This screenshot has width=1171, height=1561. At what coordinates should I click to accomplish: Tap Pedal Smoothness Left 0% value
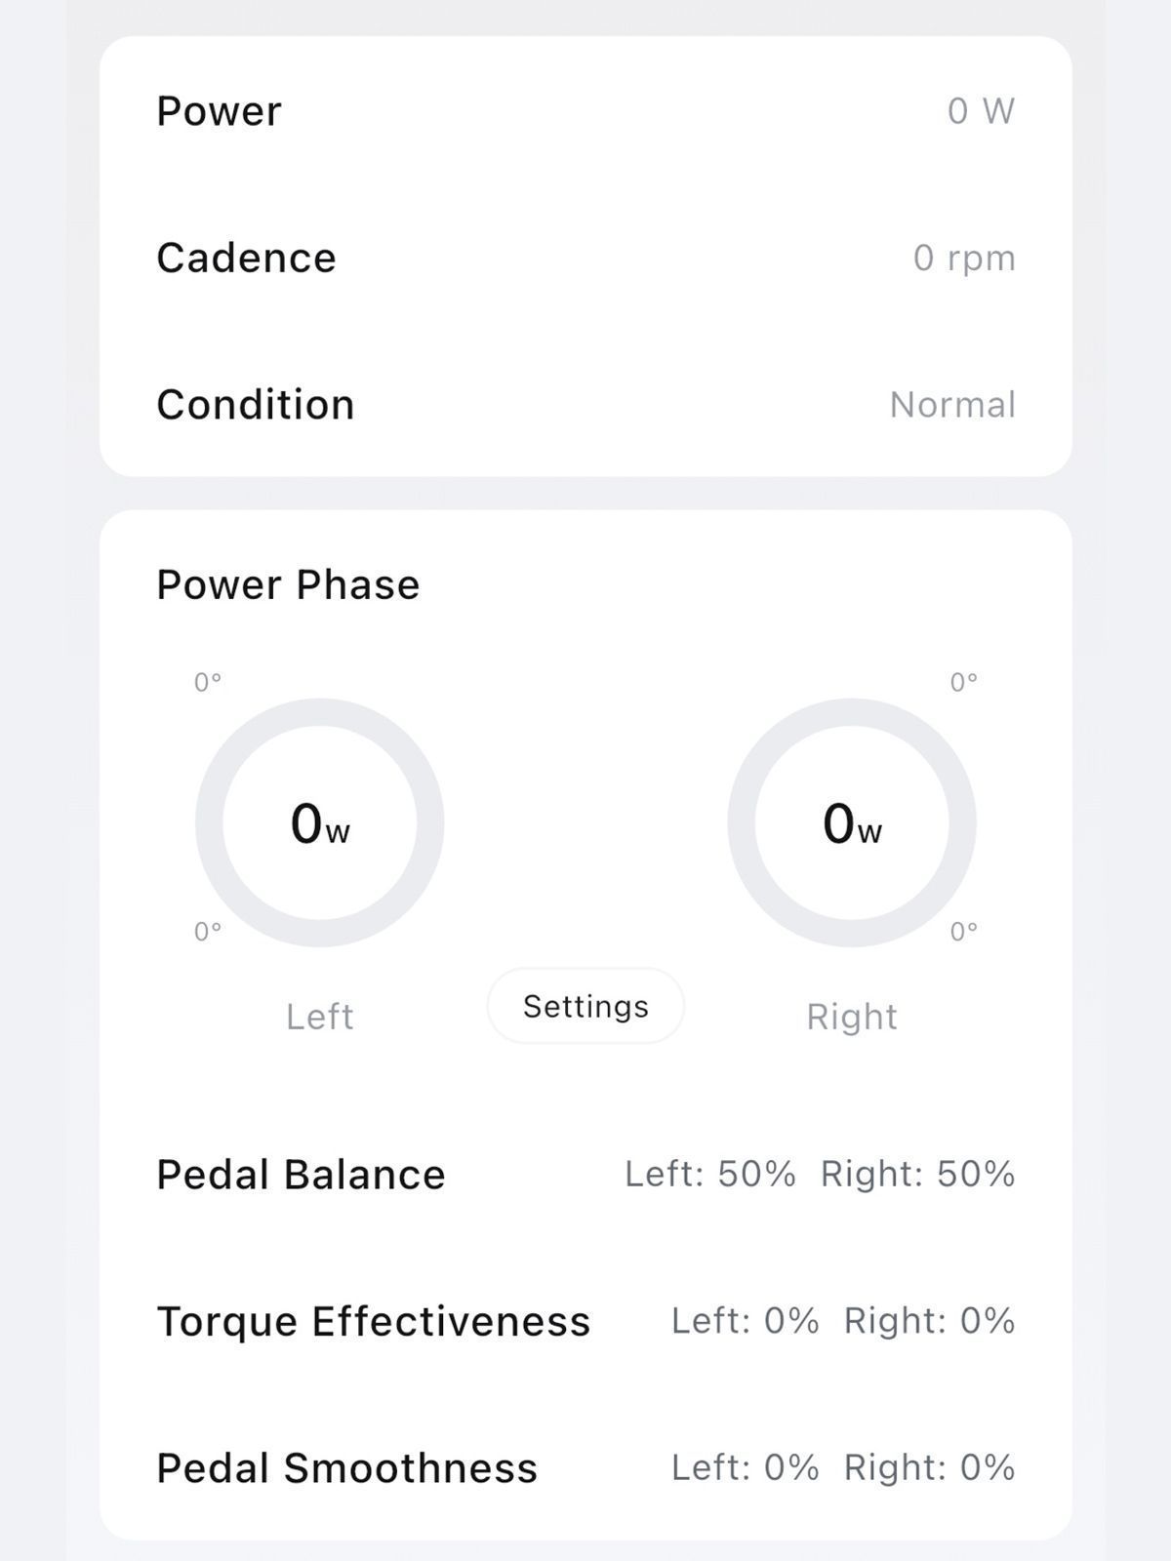click(x=745, y=1467)
